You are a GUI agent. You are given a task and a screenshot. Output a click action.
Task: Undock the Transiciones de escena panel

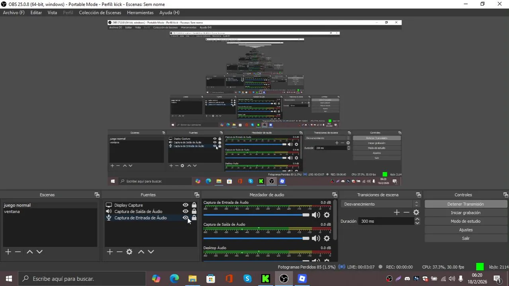point(419,195)
